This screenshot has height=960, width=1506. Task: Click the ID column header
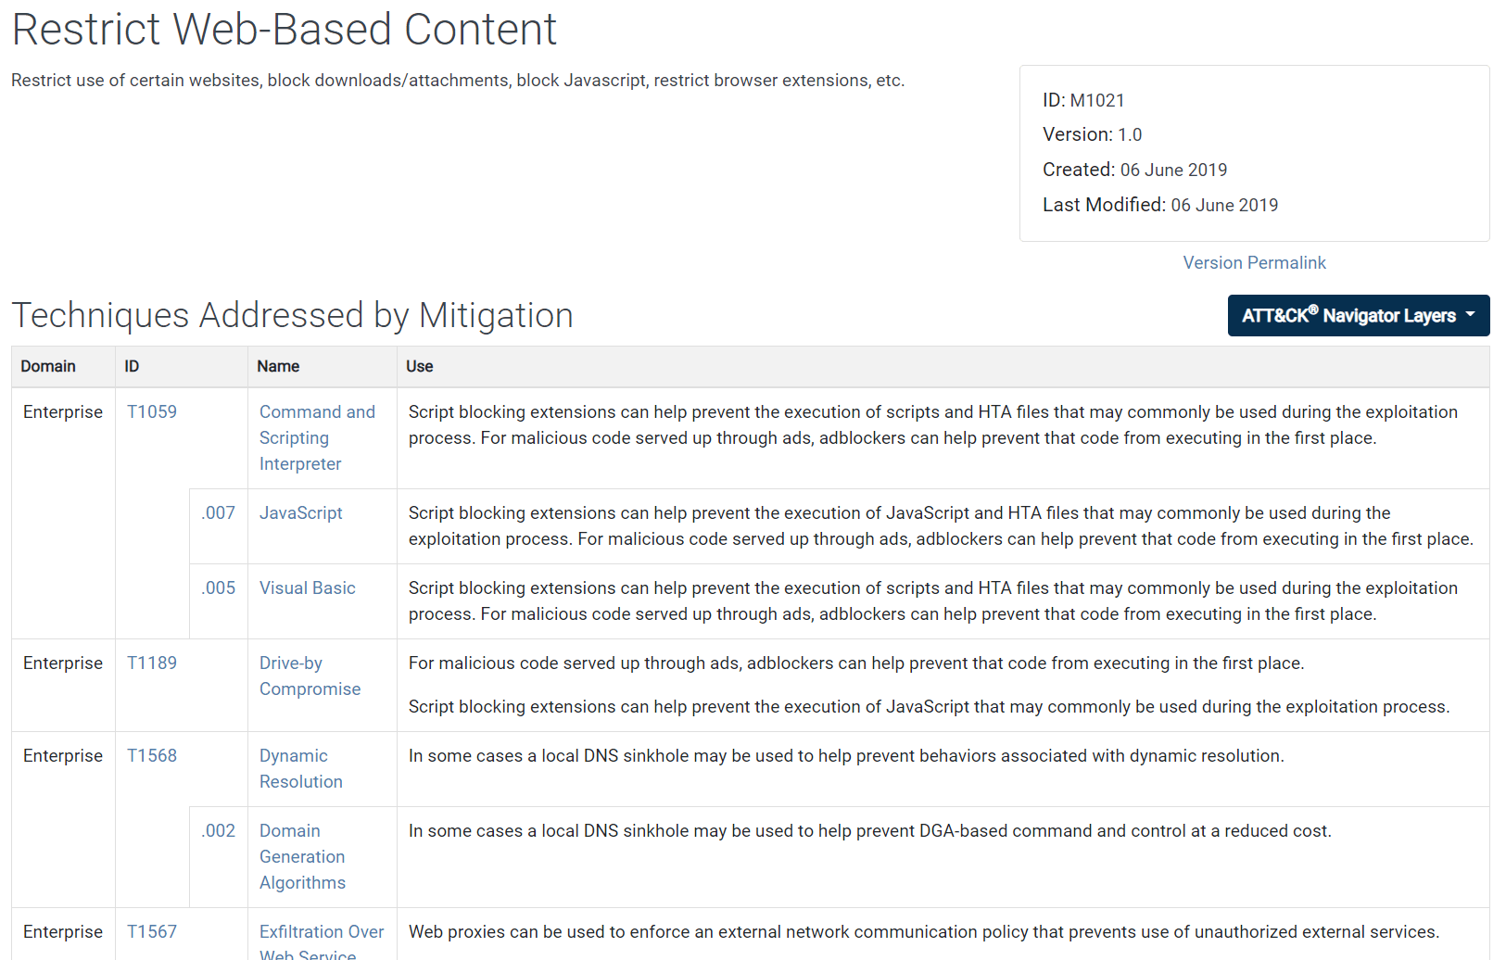132,367
